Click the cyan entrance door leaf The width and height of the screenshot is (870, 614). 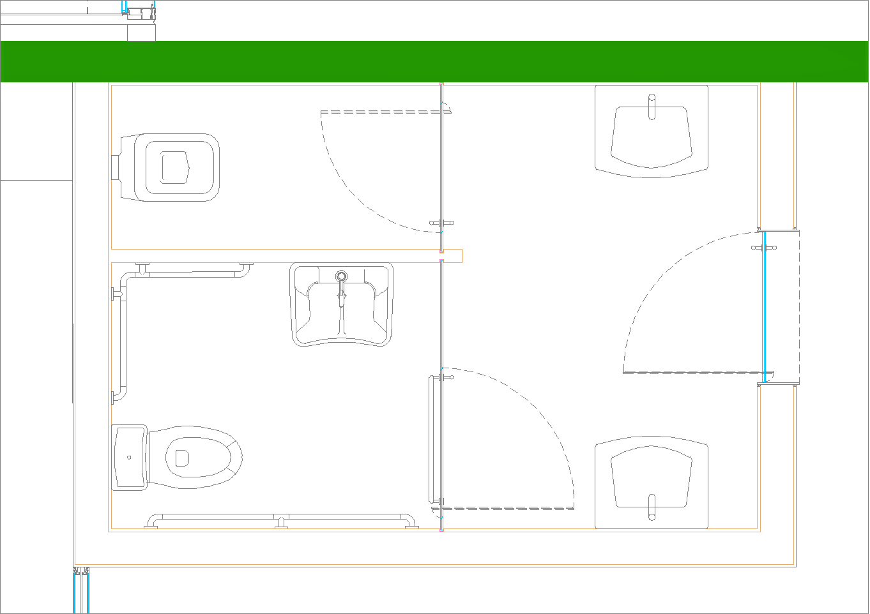point(765,306)
